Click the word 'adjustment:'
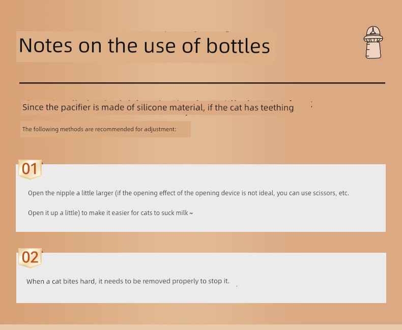 pos(160,129)
